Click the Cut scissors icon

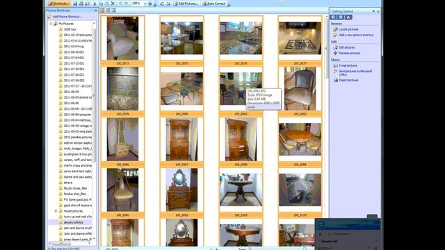click(95, 3)
